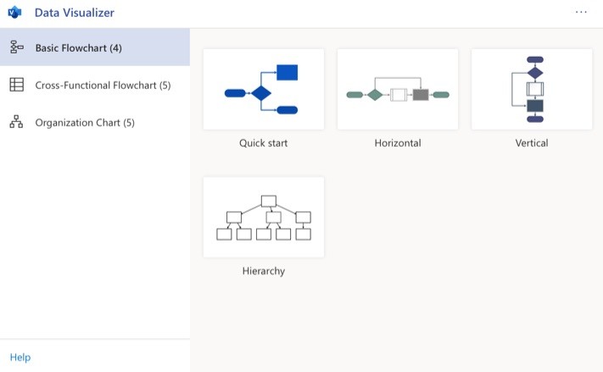Click the Vertical template label
Image resolution: width=603 pixels, height=372 pixels.
532,143
